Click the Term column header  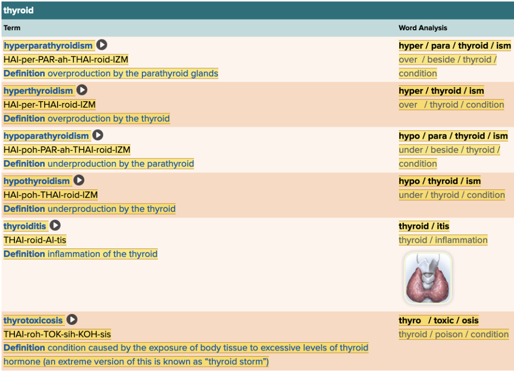pyautogui.click(x=12, y=28)
